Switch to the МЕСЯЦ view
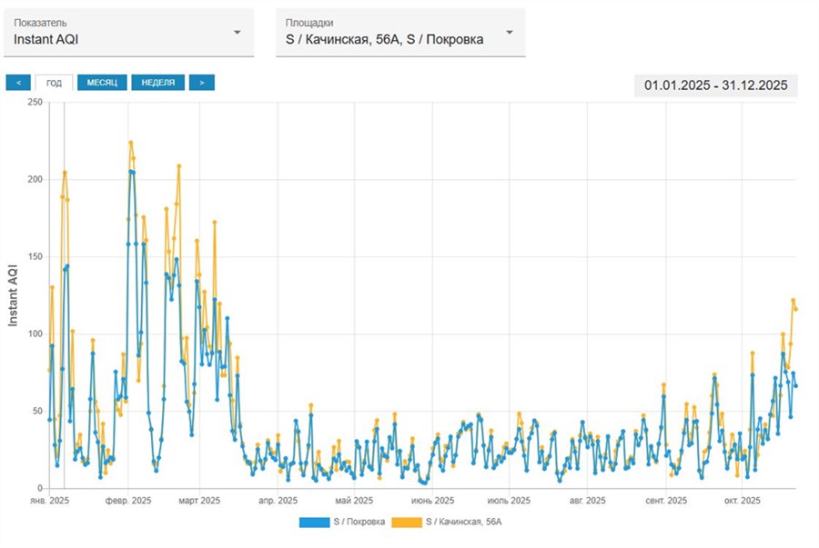The height and width of the screenshot is (548, 819). click(101, 83)
